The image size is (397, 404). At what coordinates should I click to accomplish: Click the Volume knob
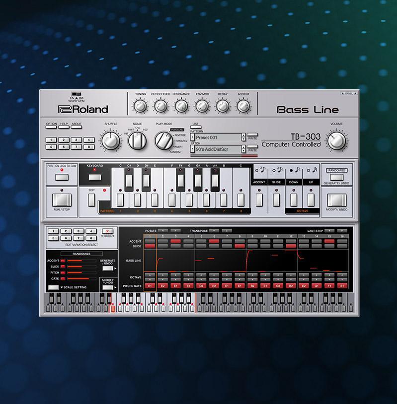(336, 140)
